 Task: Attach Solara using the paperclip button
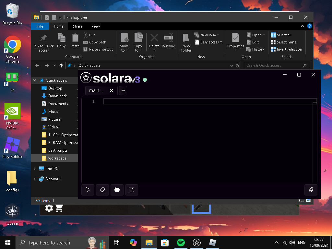[x=311, y=190]
